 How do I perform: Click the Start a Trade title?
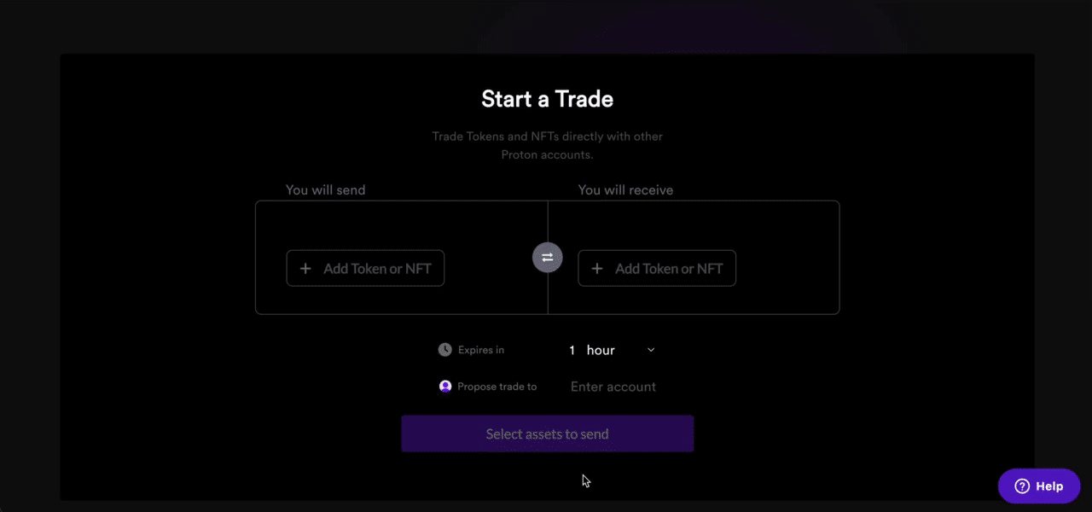tap(547, 98)
